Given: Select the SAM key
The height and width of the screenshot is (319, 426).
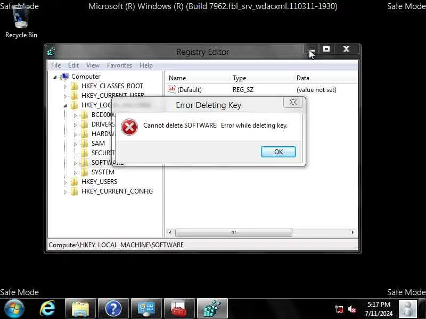Looking at the screenshot, I should click(x=98, y=144).
